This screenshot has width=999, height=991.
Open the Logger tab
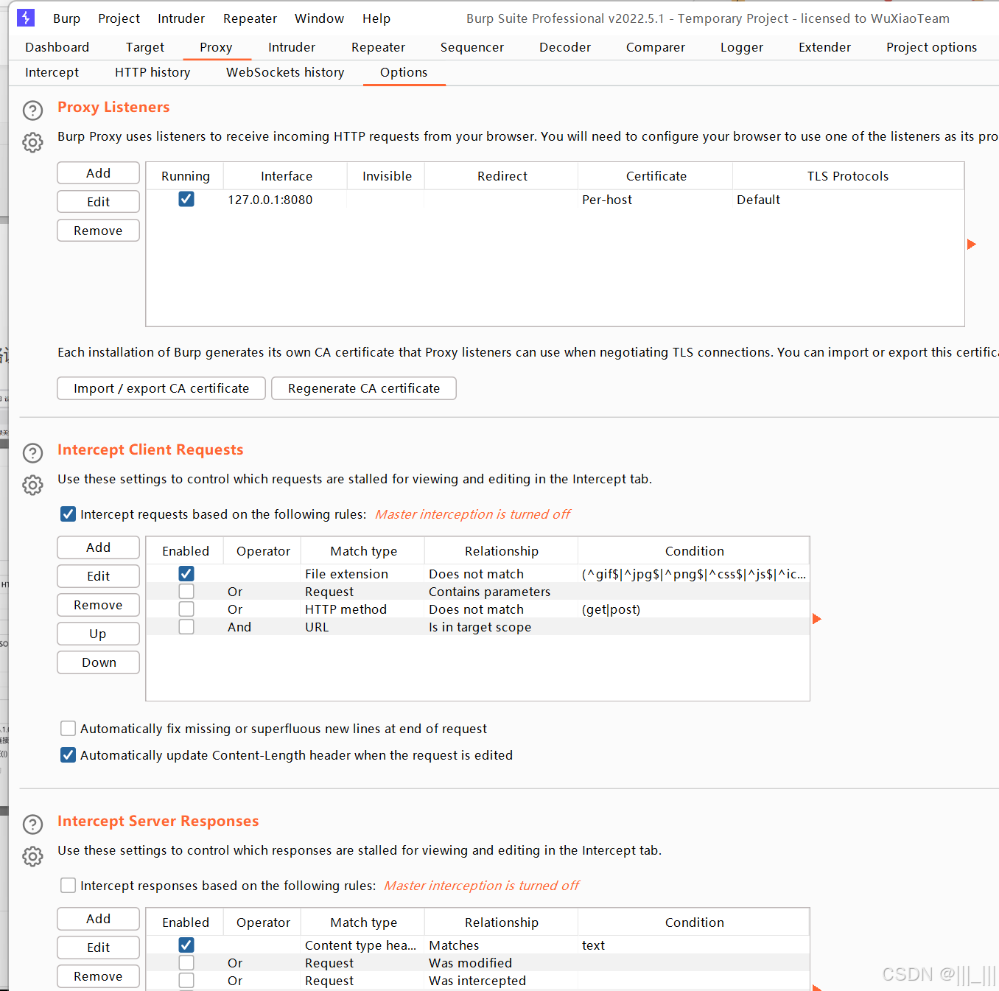click(742, 47)
